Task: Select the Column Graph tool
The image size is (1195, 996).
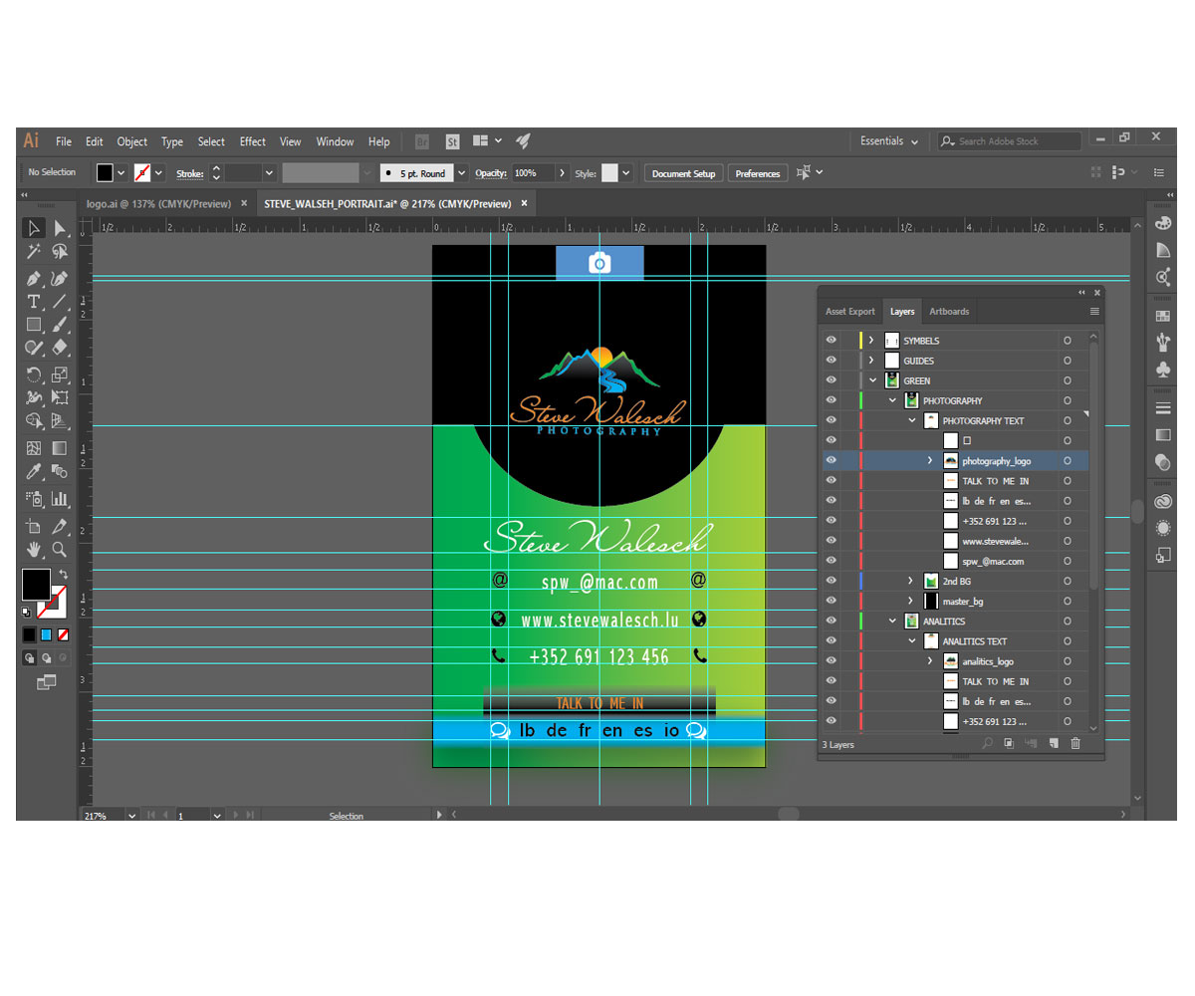Action: [x=60, y=498]
